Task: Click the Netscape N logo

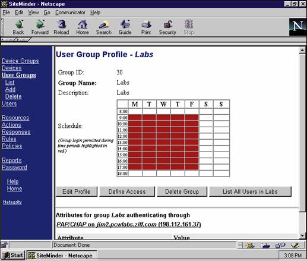Action: [297, 27]
